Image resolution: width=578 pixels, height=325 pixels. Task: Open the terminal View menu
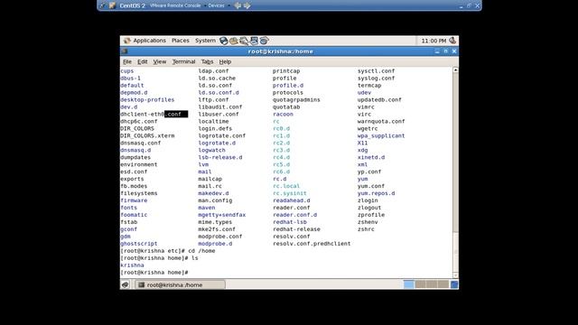[160, 61]
